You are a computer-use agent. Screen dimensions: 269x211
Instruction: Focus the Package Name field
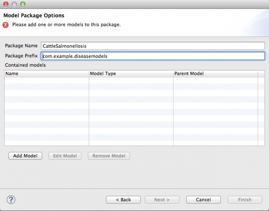[x=153, y=46]
